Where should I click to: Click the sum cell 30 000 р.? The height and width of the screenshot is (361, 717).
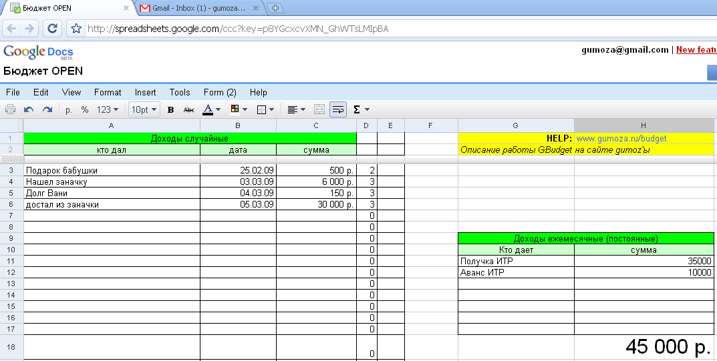click(316, 204)
